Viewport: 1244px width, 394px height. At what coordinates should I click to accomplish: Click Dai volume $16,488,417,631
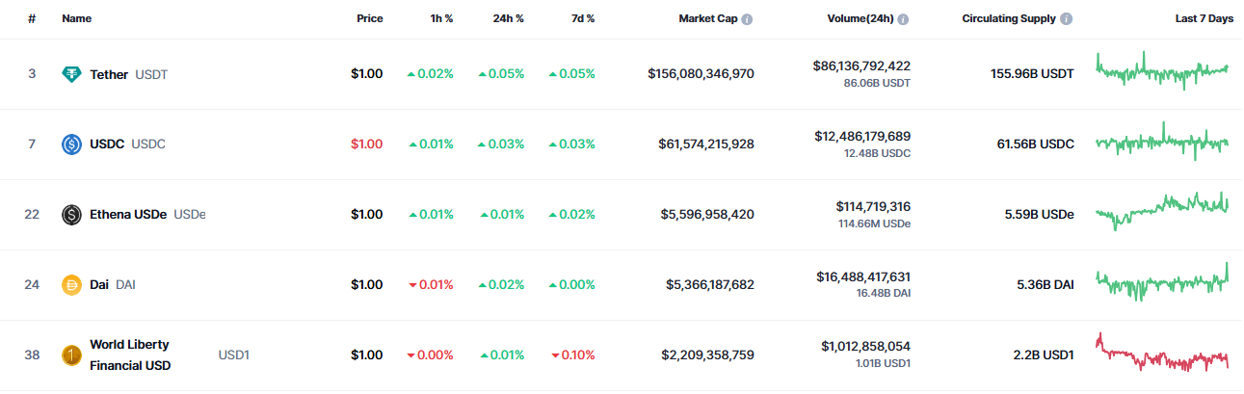coord(862,277)
